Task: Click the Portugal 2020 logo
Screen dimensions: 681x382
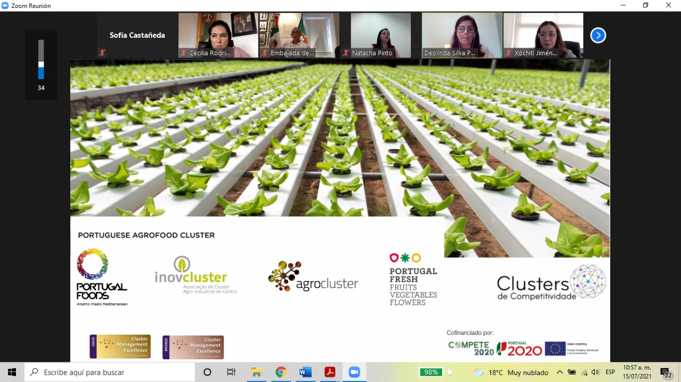Action: (519, 349)
